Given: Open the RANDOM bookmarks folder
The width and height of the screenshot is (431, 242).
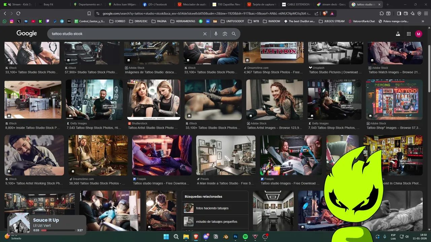Looking at the screenshot, I should coord(271,21).
